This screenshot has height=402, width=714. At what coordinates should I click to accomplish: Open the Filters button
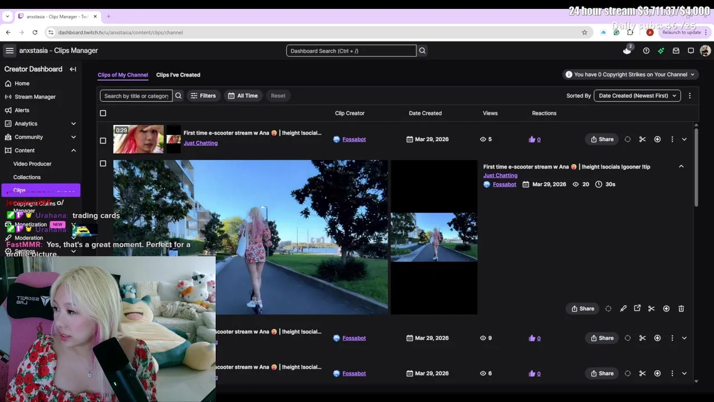pyautogui.click(x=204, y=96)
